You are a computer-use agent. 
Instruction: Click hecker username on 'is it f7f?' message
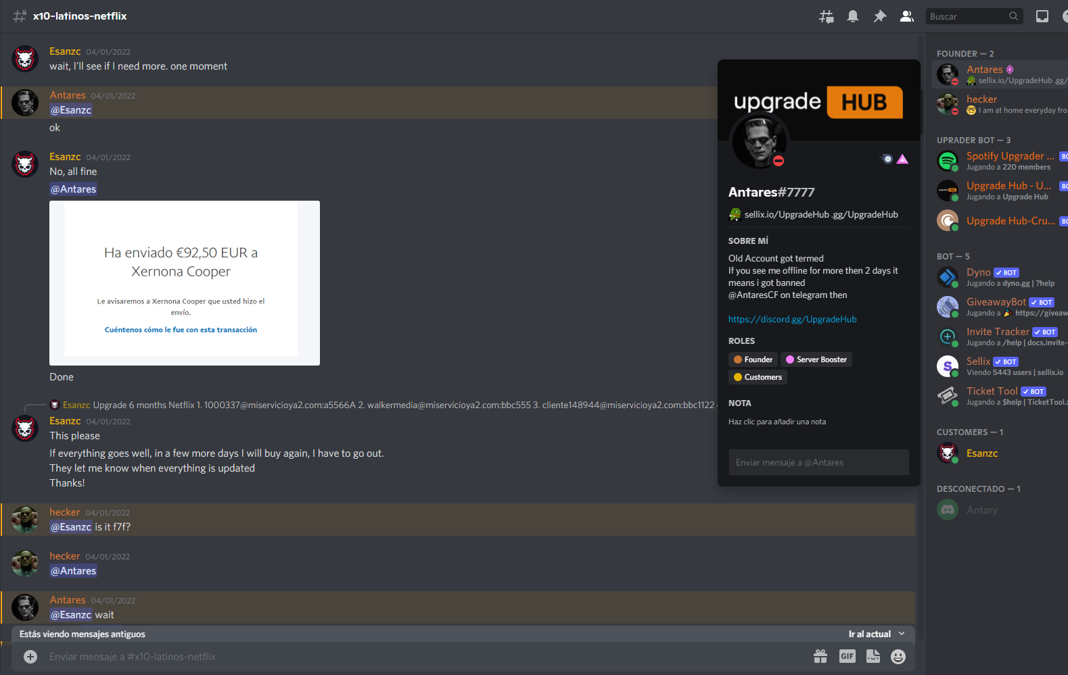point(65,512)
